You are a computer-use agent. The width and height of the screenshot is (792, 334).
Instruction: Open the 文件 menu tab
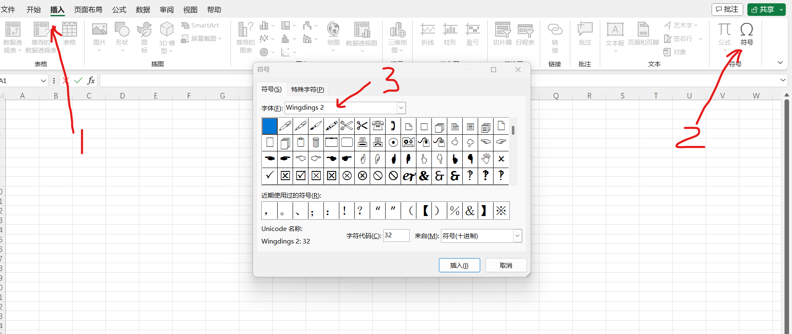pos(8,10)
